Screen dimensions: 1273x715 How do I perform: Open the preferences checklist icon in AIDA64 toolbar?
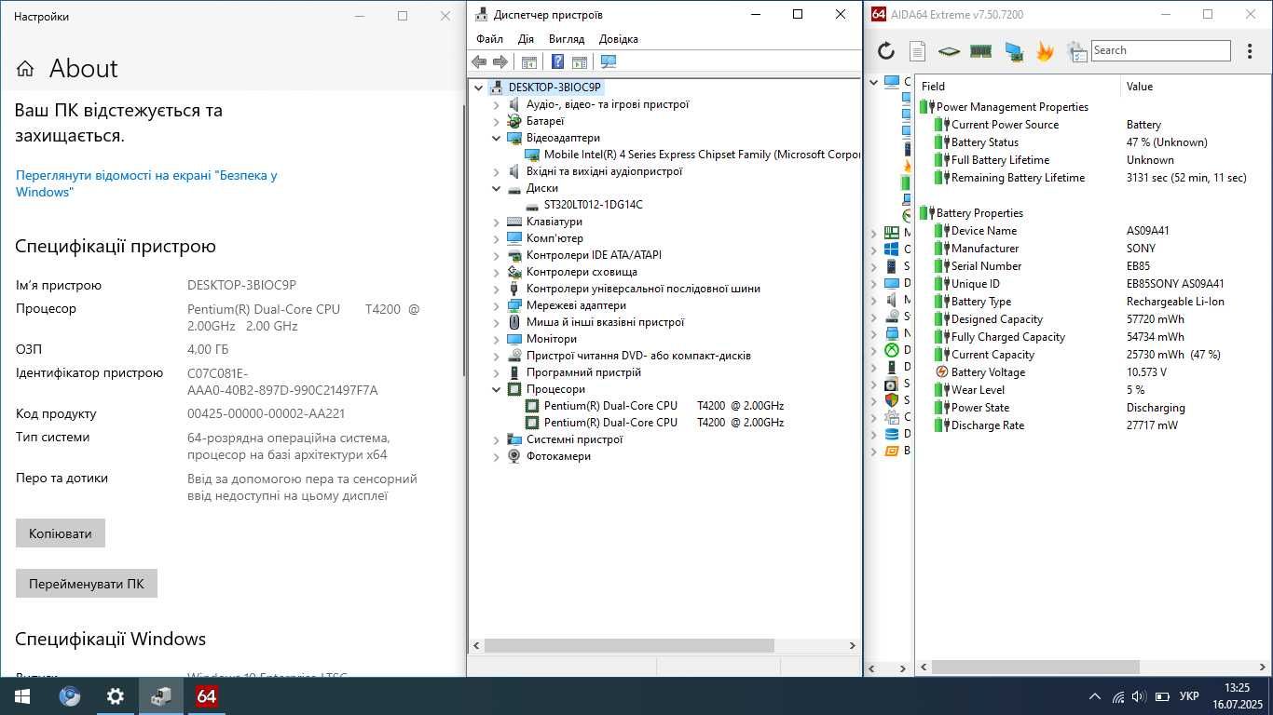pyautogui.click(x=1076, y=51)
